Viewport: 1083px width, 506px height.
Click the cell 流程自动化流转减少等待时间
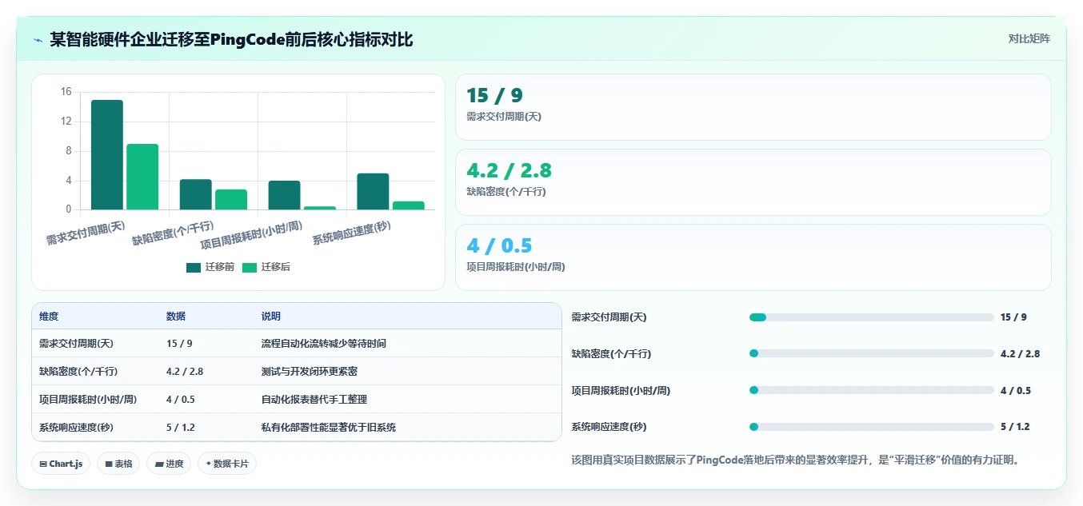[x=324, y=344]
